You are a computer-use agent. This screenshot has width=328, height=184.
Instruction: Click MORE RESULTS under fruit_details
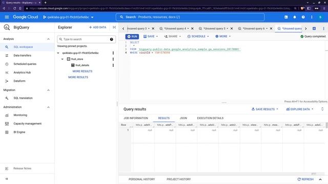[x=83, y=72]
